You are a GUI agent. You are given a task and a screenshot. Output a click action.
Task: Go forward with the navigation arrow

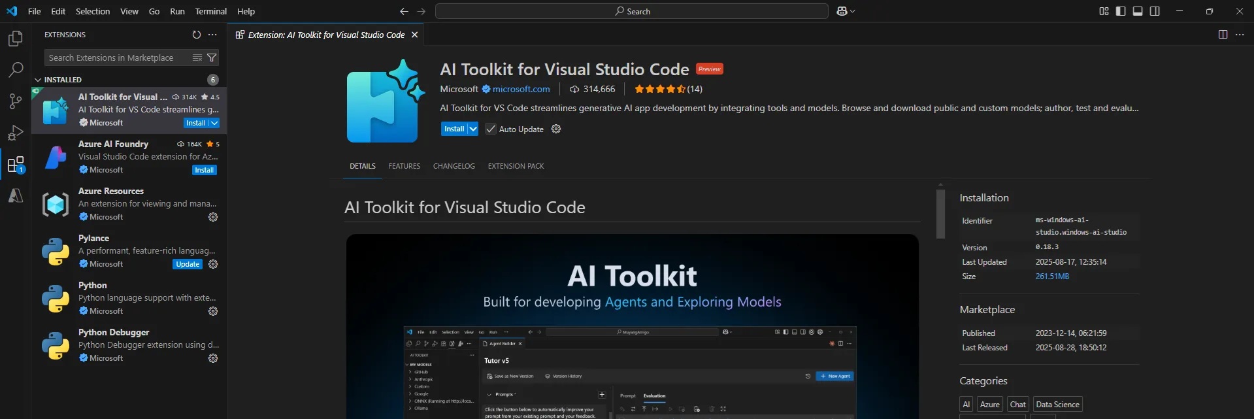tap(421, 11)
